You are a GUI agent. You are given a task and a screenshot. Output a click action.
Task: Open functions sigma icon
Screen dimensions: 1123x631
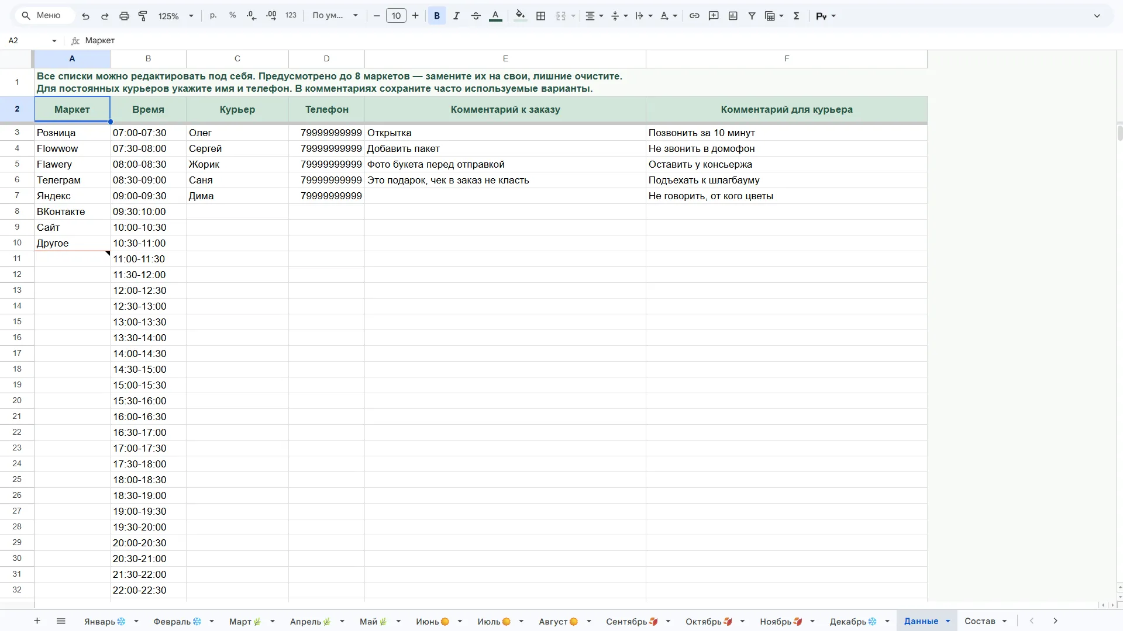point(796,16)
